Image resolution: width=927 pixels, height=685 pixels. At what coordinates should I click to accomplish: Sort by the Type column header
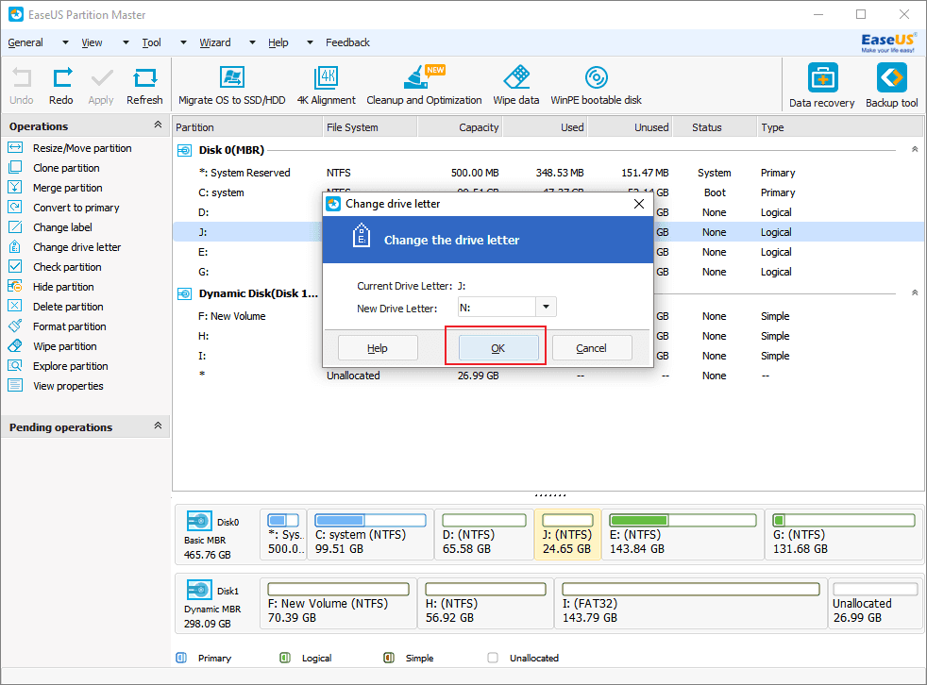click(x=839, y=127)
